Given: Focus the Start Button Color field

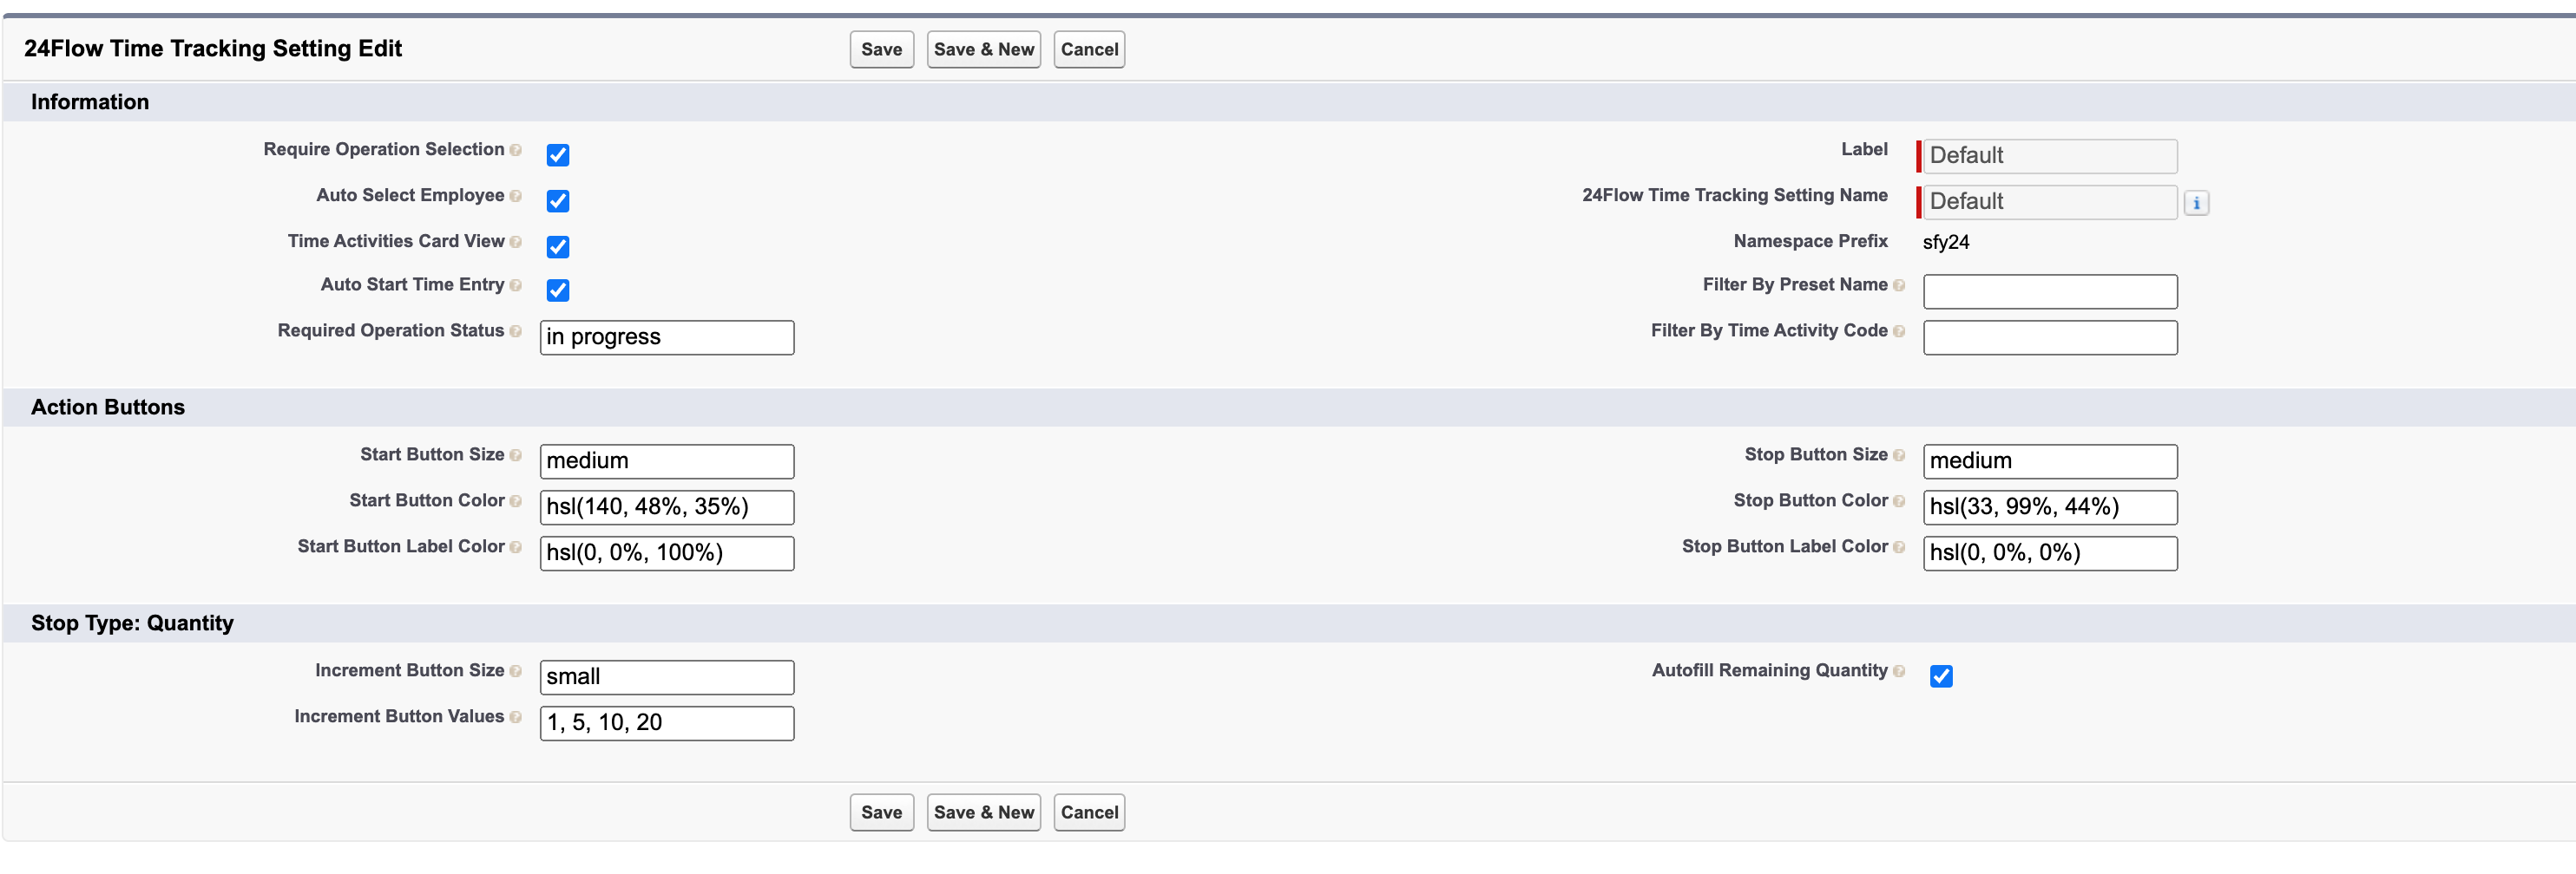Looking at the screenshot, I should tap(667, 507).
